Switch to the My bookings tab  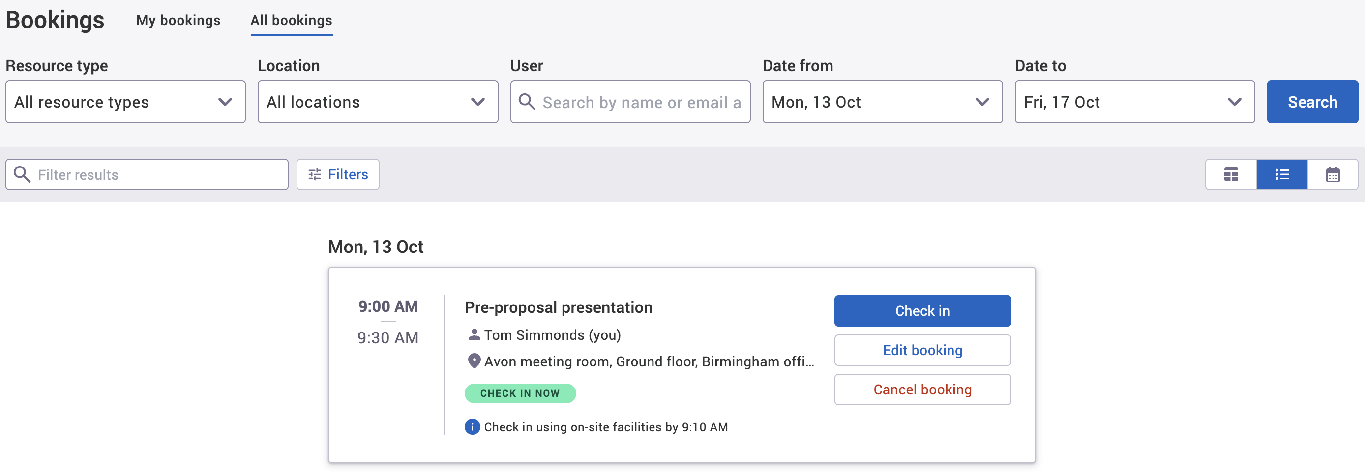[178, 20]
